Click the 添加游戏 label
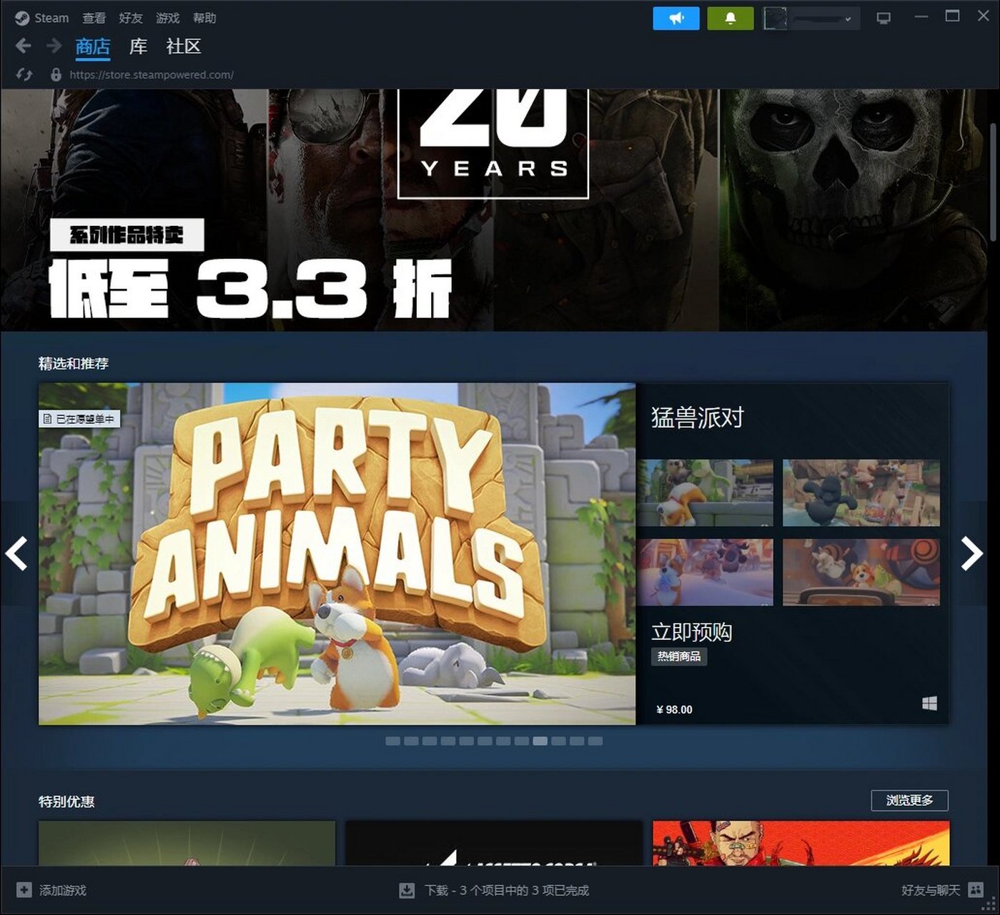1000x915 pixels. click(x=63, y=891)
